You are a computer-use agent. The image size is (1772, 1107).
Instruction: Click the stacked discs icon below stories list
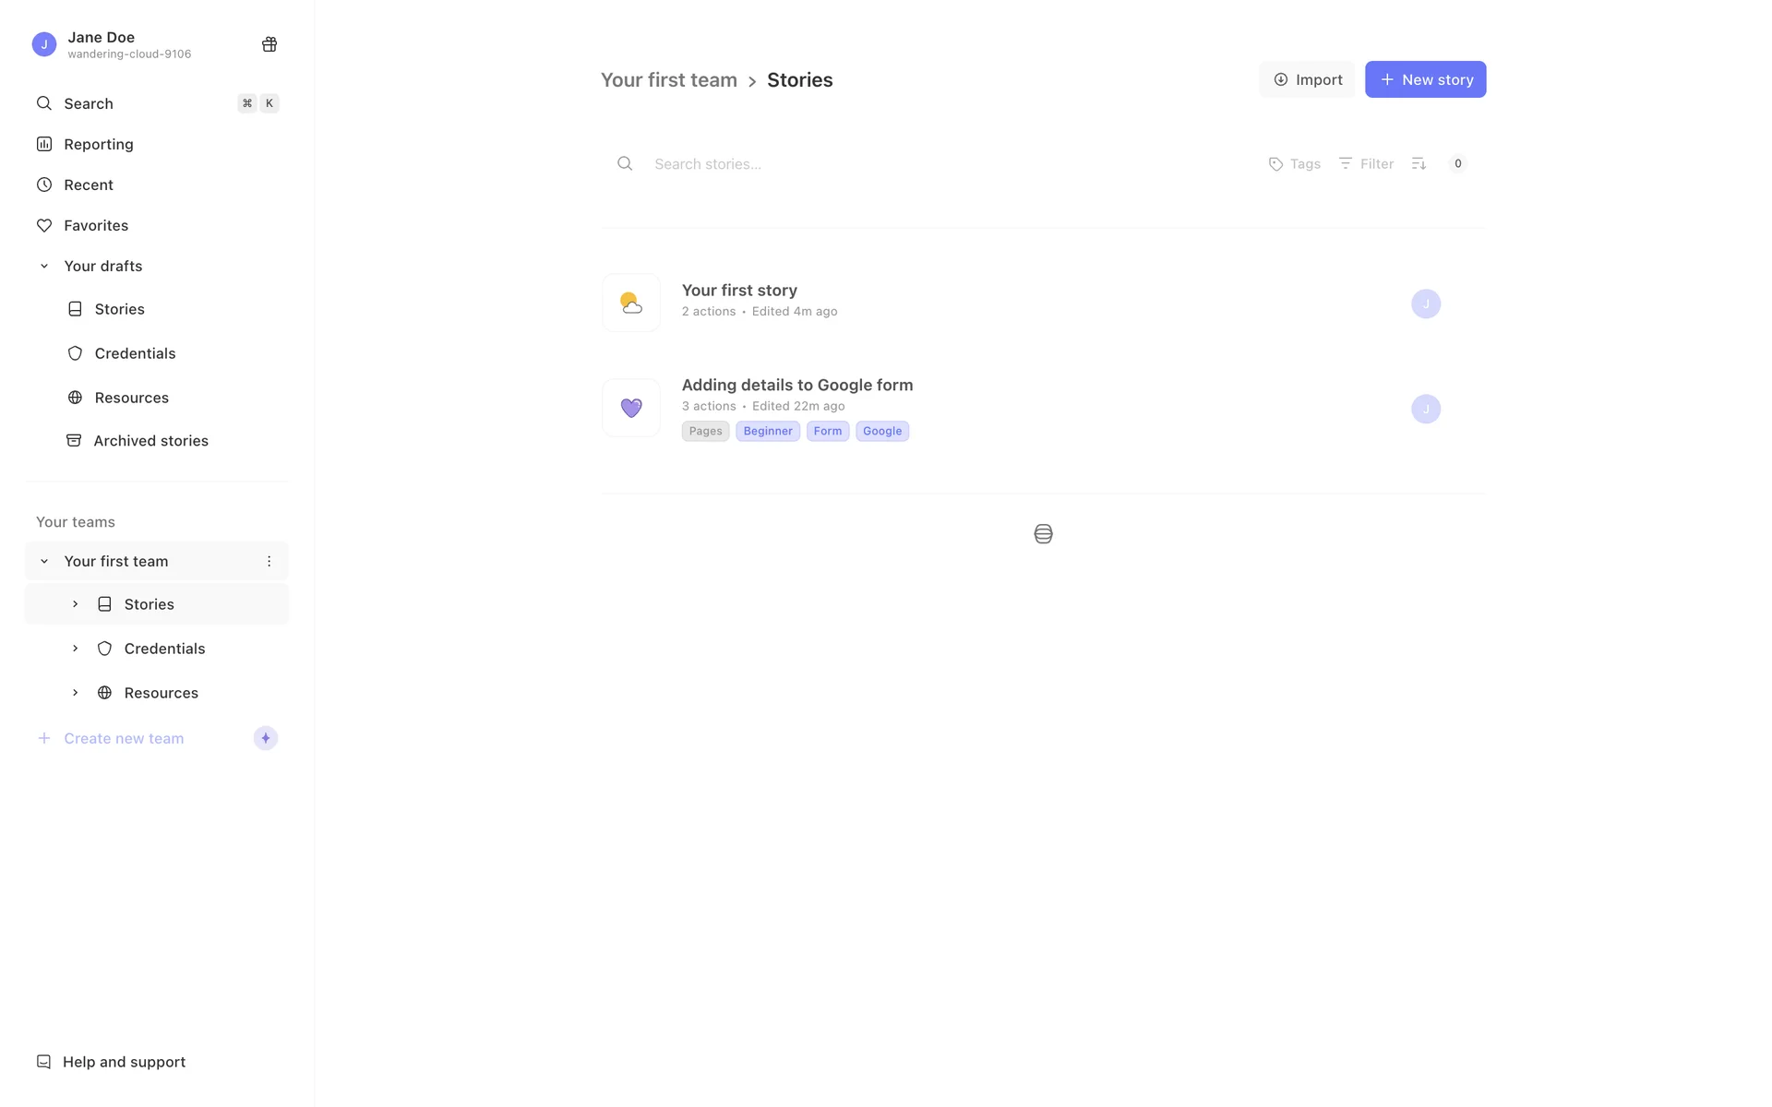(x=1043, y=534)
